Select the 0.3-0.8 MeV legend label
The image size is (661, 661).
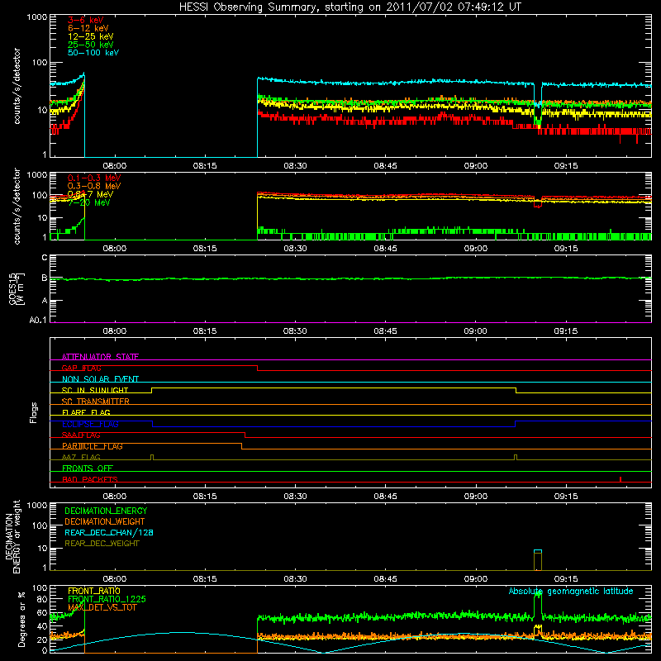point(94,186)
